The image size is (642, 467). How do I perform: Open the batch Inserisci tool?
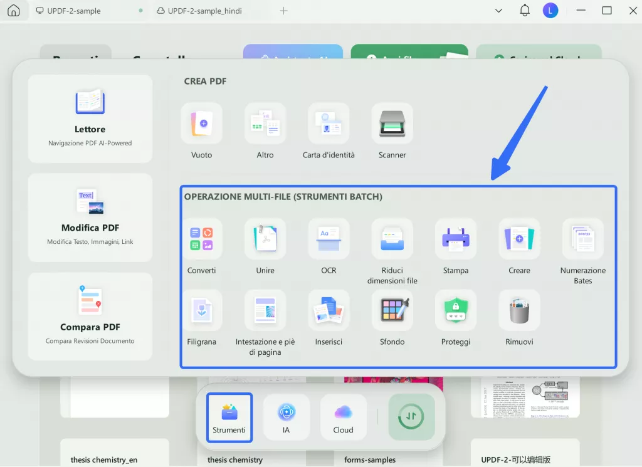(x=329, y=318)
